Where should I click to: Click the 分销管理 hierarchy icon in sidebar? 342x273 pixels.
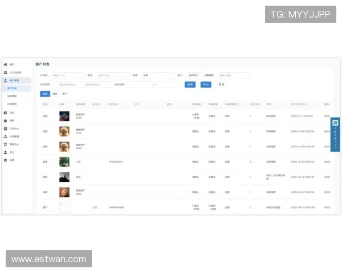5,136
